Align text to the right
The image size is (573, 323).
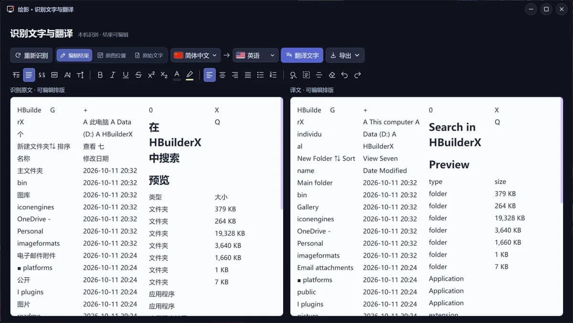(x=235, y=75)
